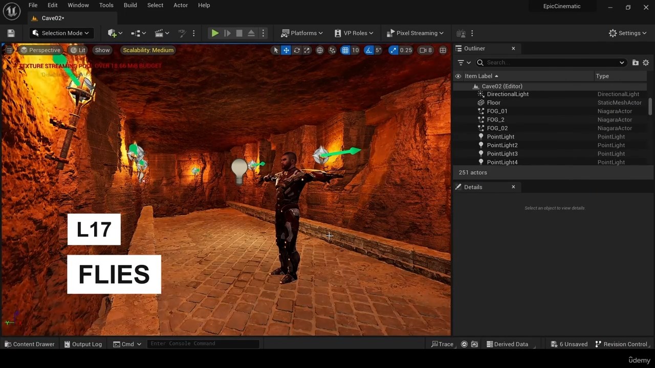Screen dimensions: 655x368
Task: Open the Selection Mode dropdown
Action: [x=60, y=33]
